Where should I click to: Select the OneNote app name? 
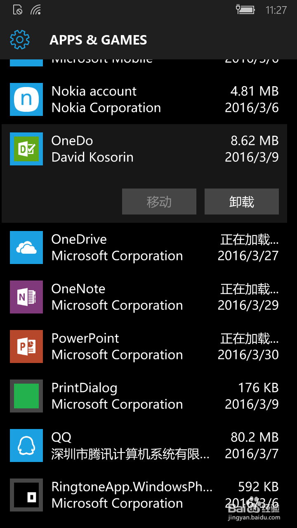[78, 289]
